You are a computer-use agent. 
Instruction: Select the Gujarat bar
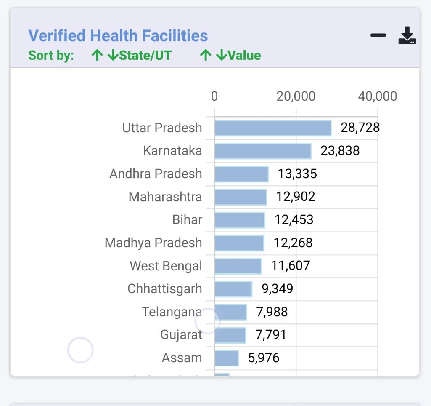[x=230, y=335]
